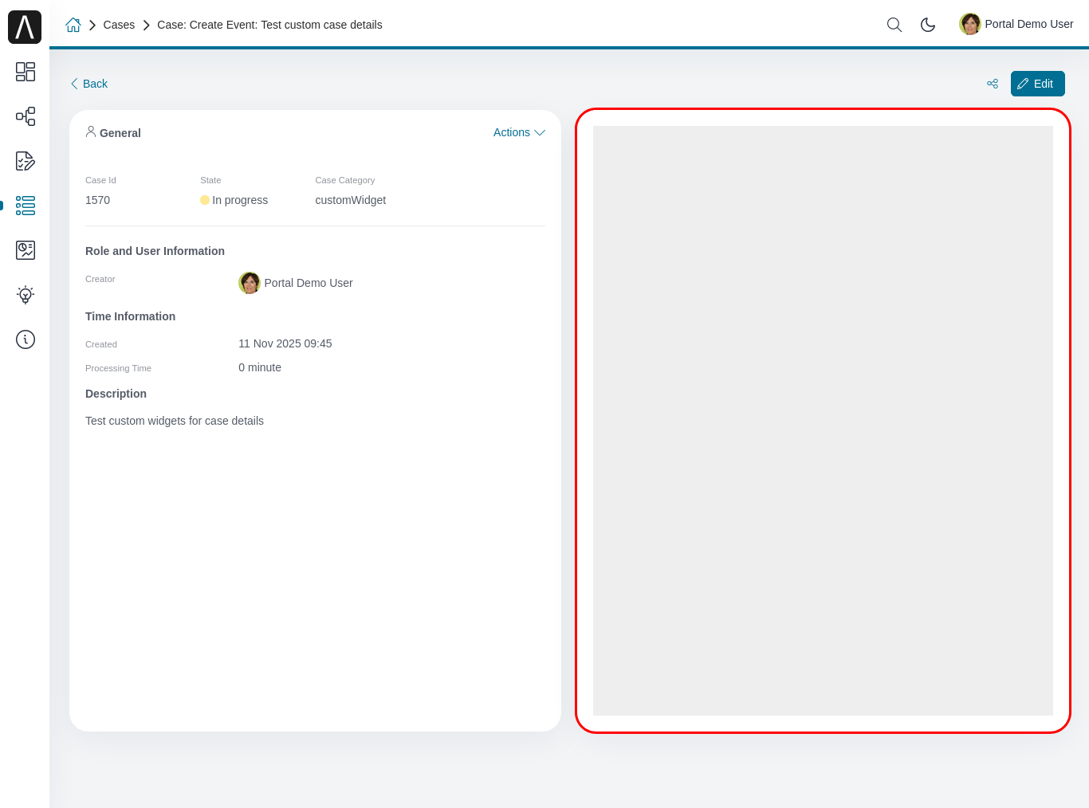Select the active Cases list icon

(x=25, y=206)
